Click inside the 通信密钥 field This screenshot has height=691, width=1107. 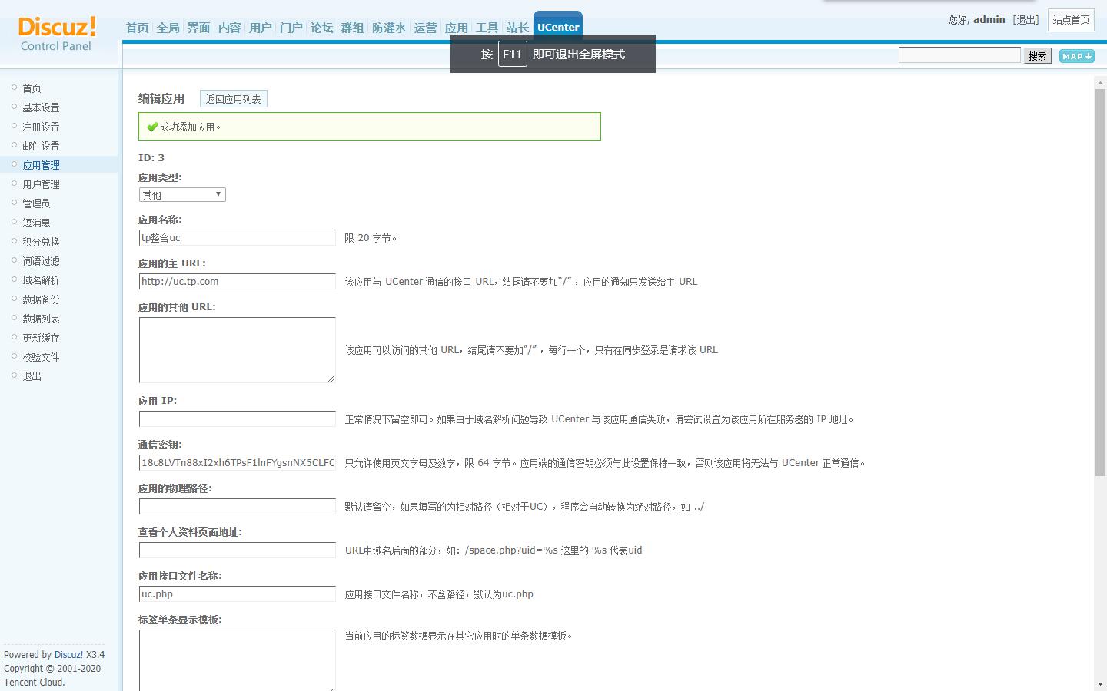(x=237, y=462)
